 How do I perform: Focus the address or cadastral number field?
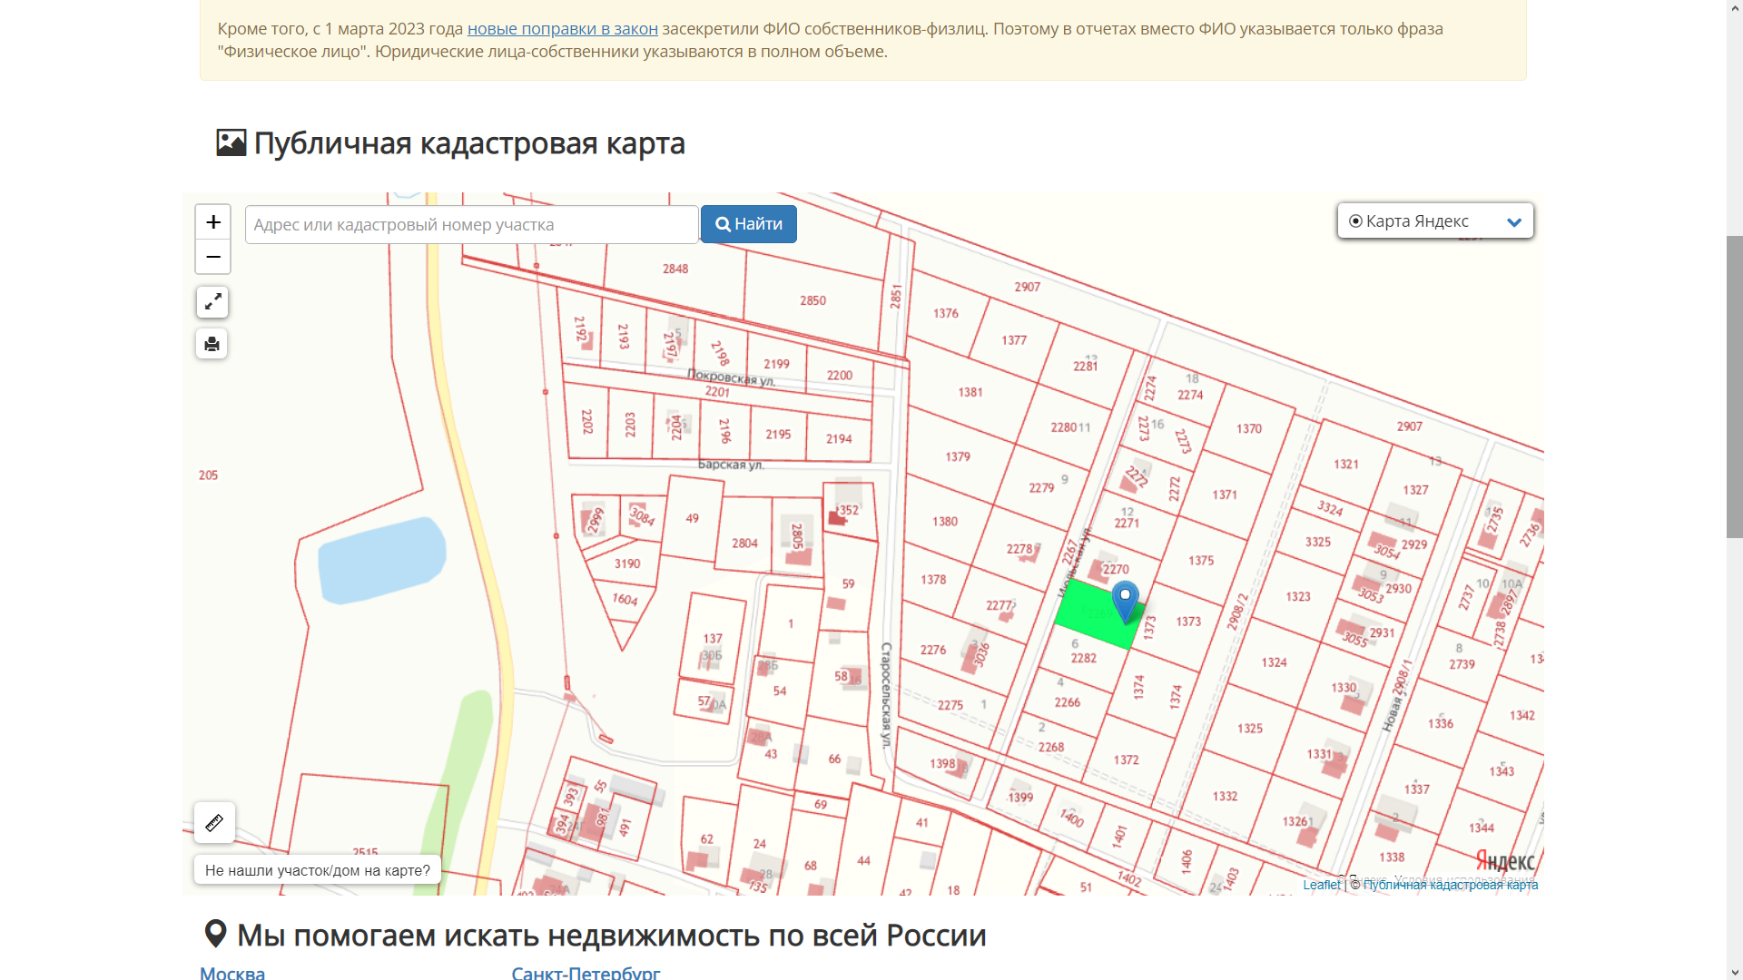tap(471, 225)
